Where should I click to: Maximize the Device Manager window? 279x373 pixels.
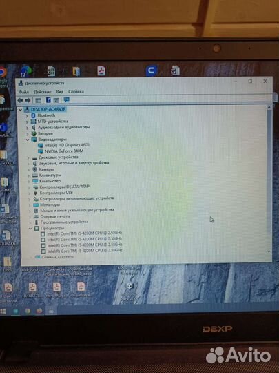tap(250, 82)
